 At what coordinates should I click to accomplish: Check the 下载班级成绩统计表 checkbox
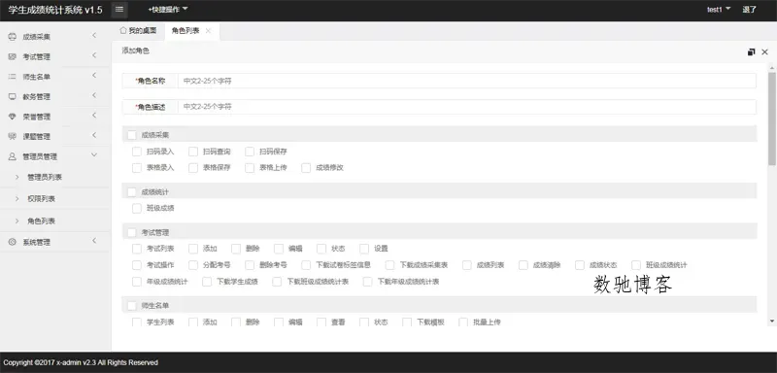tap(277, 282)
